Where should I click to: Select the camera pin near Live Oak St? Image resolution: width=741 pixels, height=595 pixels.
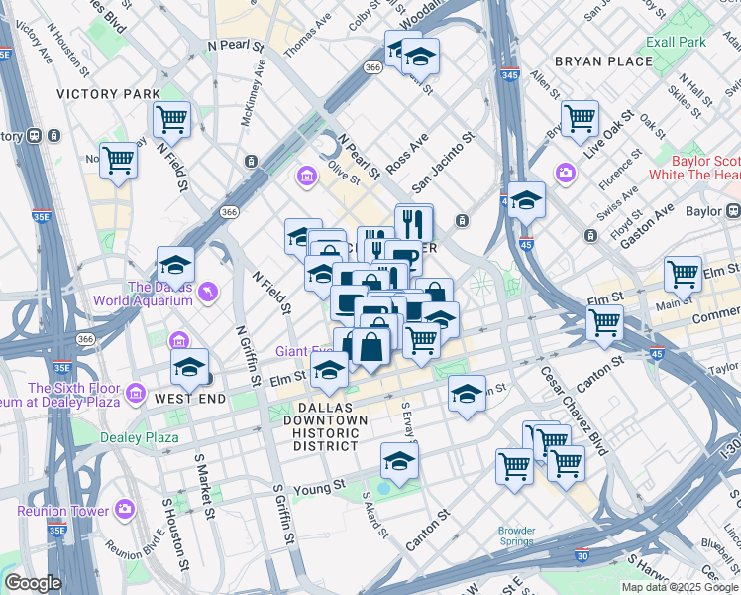pos(566,174)
